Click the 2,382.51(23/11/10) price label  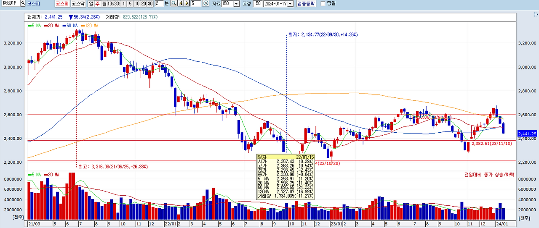click(x=492, y=143)
